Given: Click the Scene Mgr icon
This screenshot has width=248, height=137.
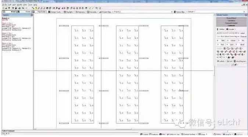Looking at the screenshot, I should 175,12.
